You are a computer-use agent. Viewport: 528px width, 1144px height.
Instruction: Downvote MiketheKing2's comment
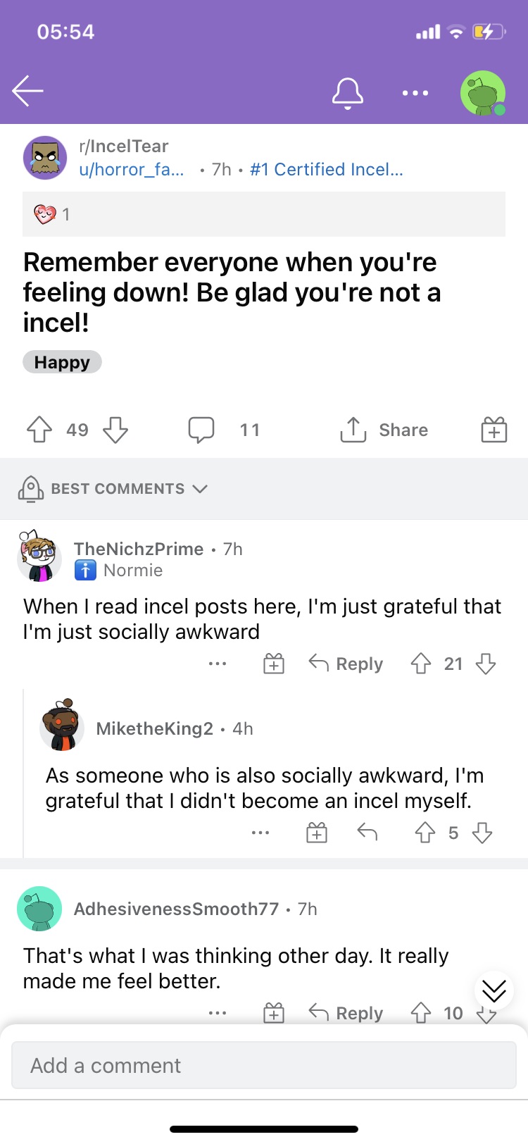coord(482,833)
